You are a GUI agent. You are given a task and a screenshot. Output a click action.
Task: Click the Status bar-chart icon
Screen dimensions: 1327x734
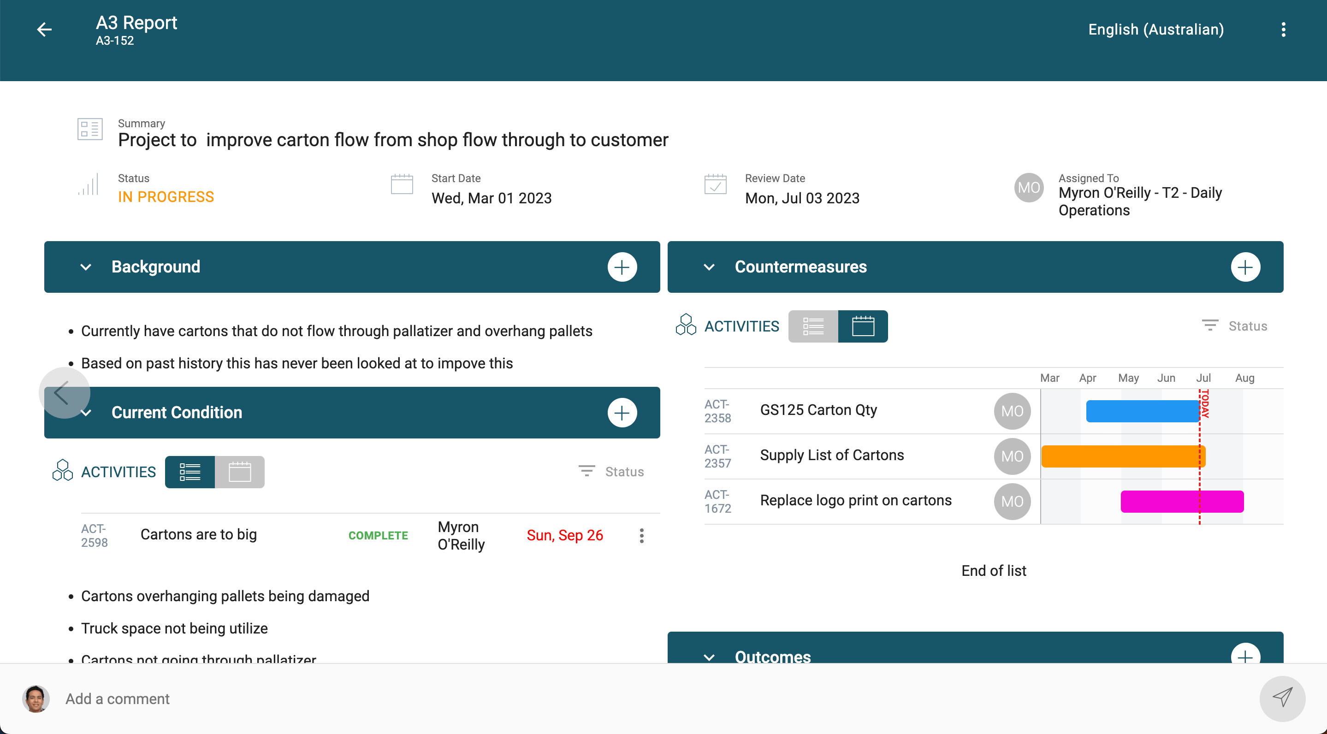(89, 185)
